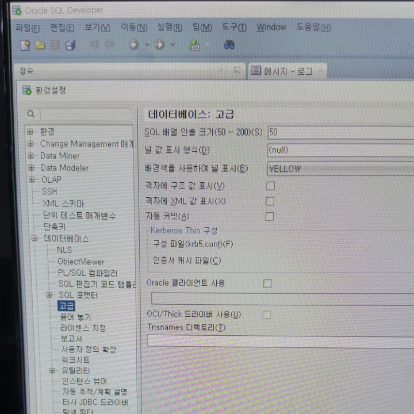Screen dimensions: 414x414
Task: Open the 파일(F) menu
Action: click(28, 28)
